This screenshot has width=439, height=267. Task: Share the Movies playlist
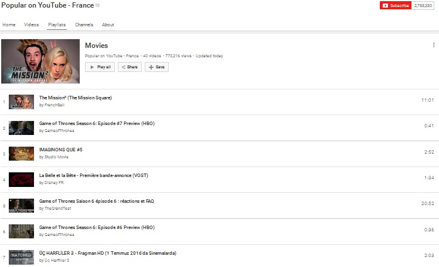click(130, 67)
